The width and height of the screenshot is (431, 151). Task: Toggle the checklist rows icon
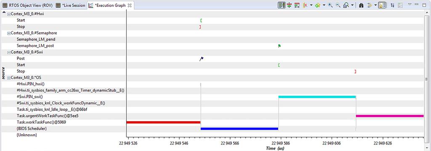tap(400, 5)
